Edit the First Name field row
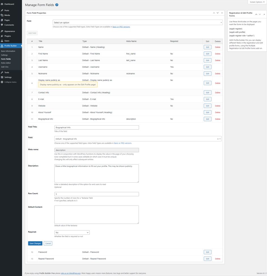This screenshot has height=276, width=267. point(208,54)
